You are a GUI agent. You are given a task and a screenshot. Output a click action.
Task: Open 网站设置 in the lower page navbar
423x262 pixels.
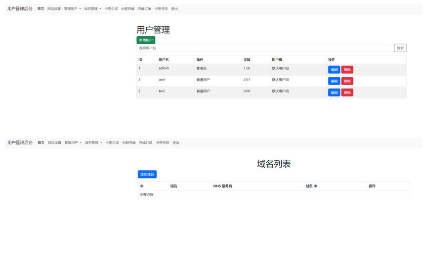pyautogui.click(x=54, y=142)
